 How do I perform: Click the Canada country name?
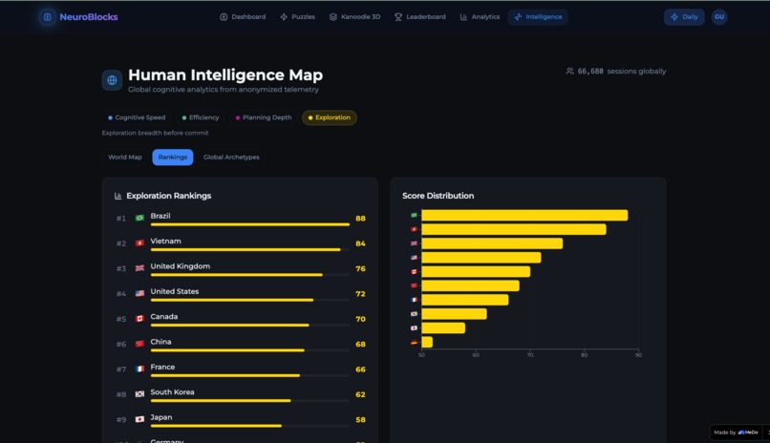164,316
